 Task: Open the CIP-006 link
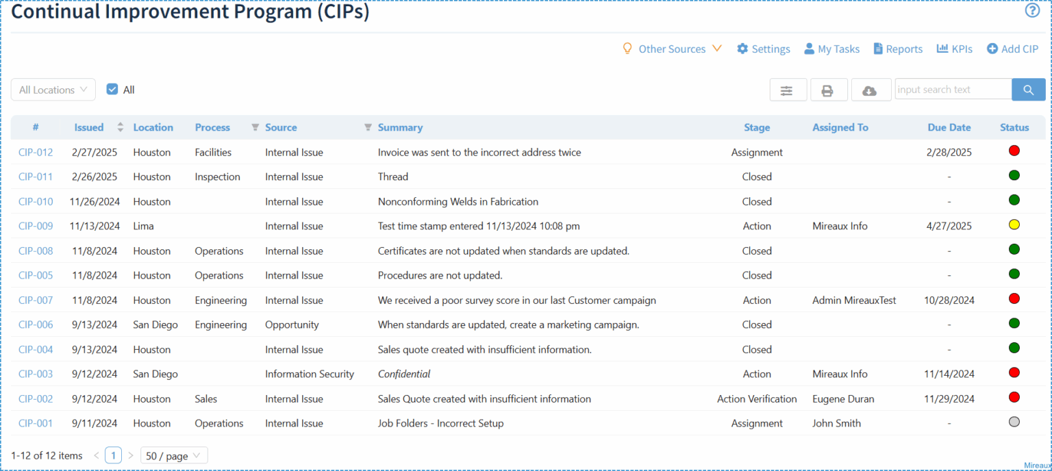(x=36, y=324)
